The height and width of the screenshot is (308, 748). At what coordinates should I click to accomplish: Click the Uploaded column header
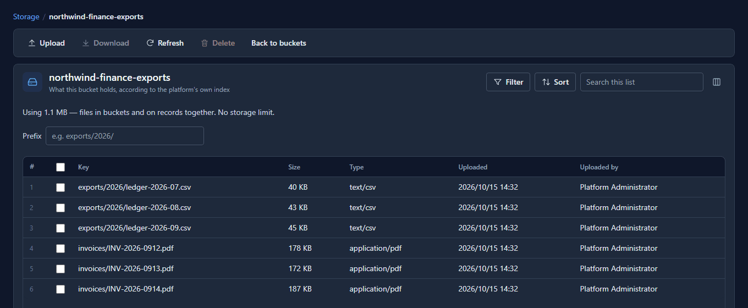tap(473, 167)
